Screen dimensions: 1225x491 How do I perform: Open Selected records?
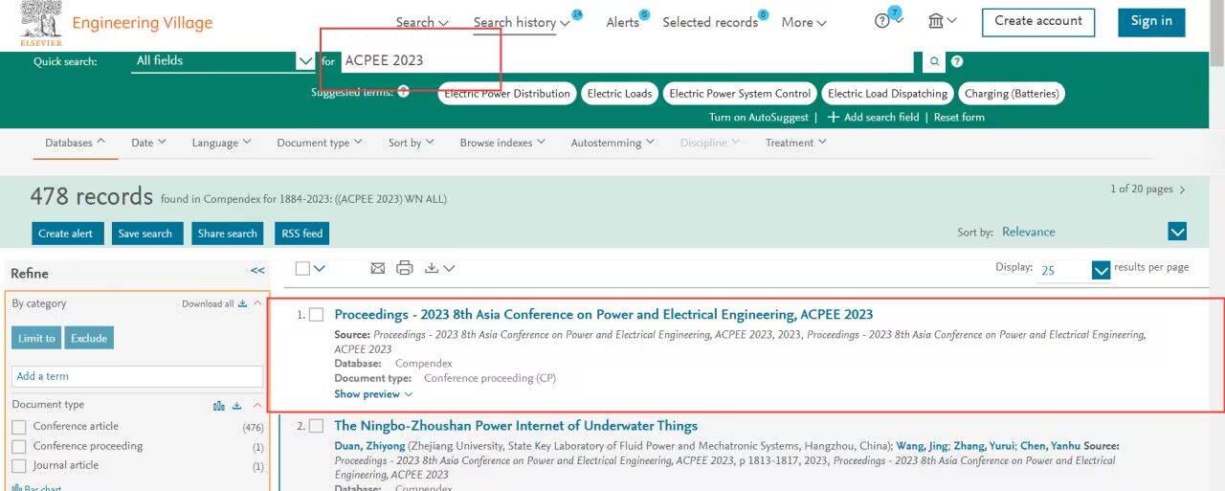[x=710, y=22]
